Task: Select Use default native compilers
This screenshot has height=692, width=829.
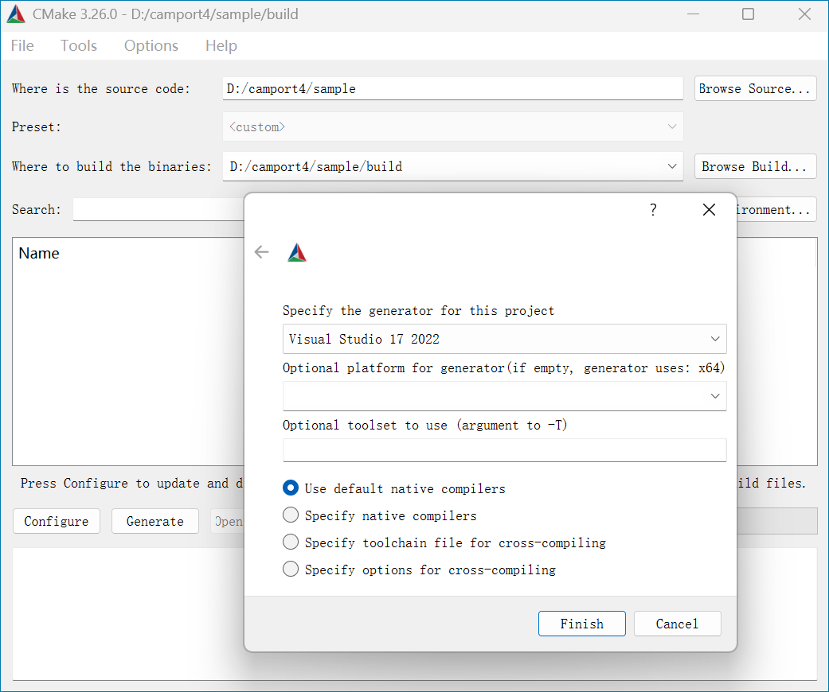Action: point(394,488)
